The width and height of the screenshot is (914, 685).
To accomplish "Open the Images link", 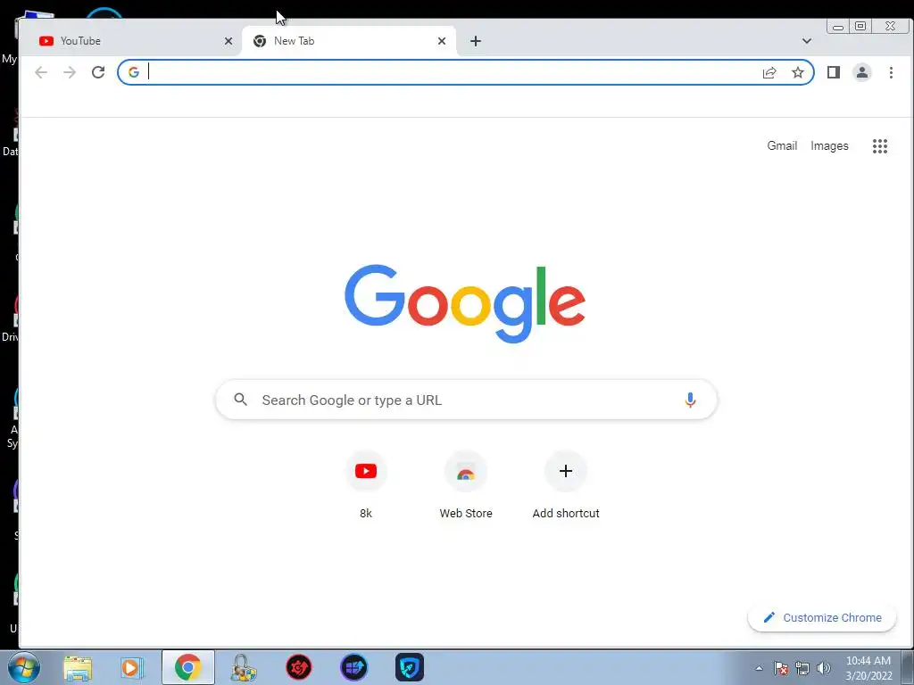I will tap(829, 145).
